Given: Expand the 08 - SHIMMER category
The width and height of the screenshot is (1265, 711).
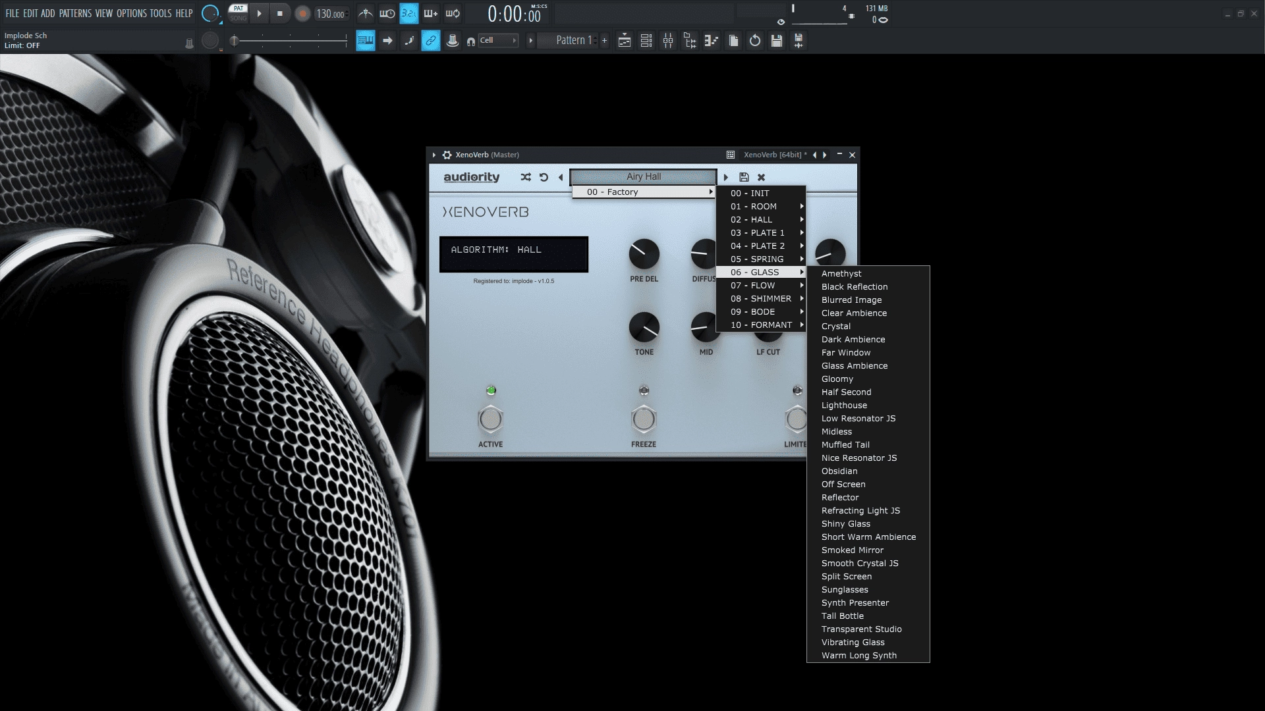Looking at the screenshot, I should pos(761,299).
